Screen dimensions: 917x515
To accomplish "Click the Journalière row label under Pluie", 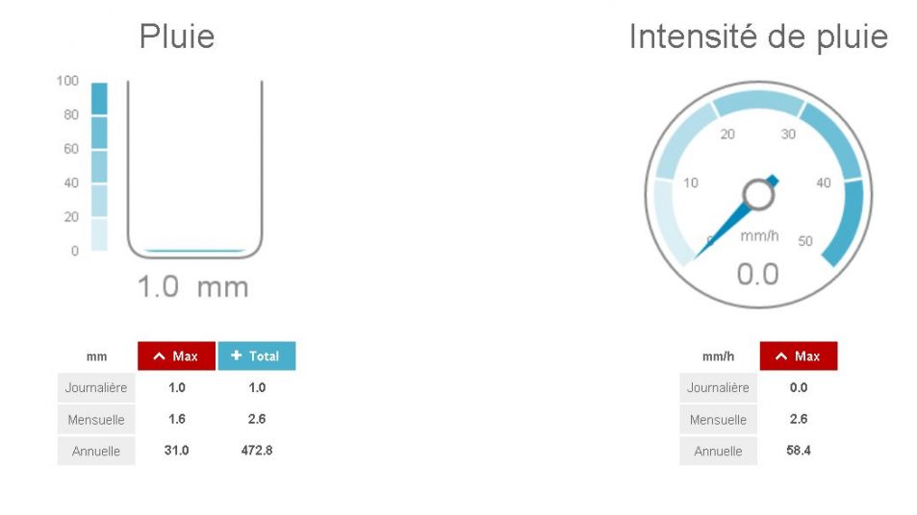I will 96,388.
